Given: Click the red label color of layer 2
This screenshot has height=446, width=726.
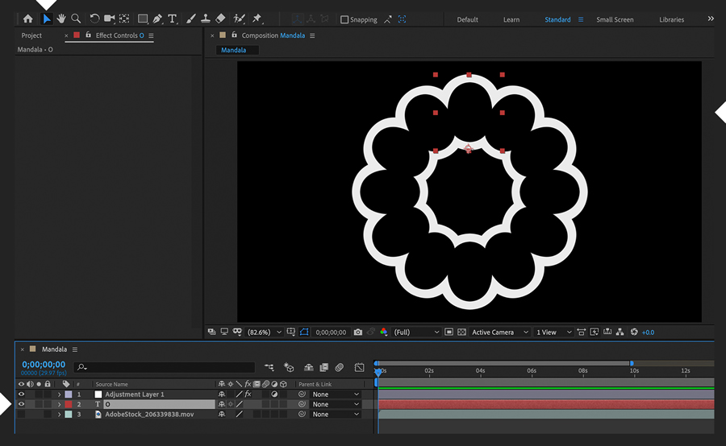Looking at the screenshot, I should point(68,404).
